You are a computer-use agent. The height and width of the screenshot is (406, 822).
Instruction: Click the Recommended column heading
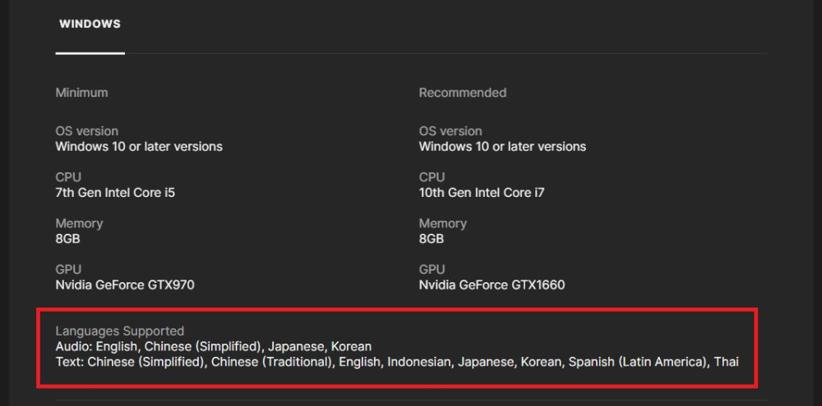point(462,93)
